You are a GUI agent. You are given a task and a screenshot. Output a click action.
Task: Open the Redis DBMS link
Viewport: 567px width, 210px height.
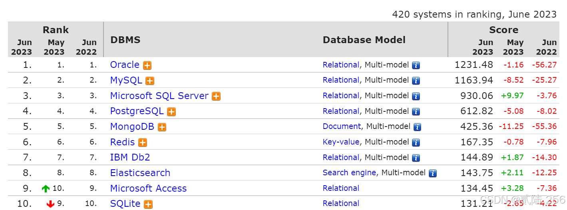click(x=123, y=142)
